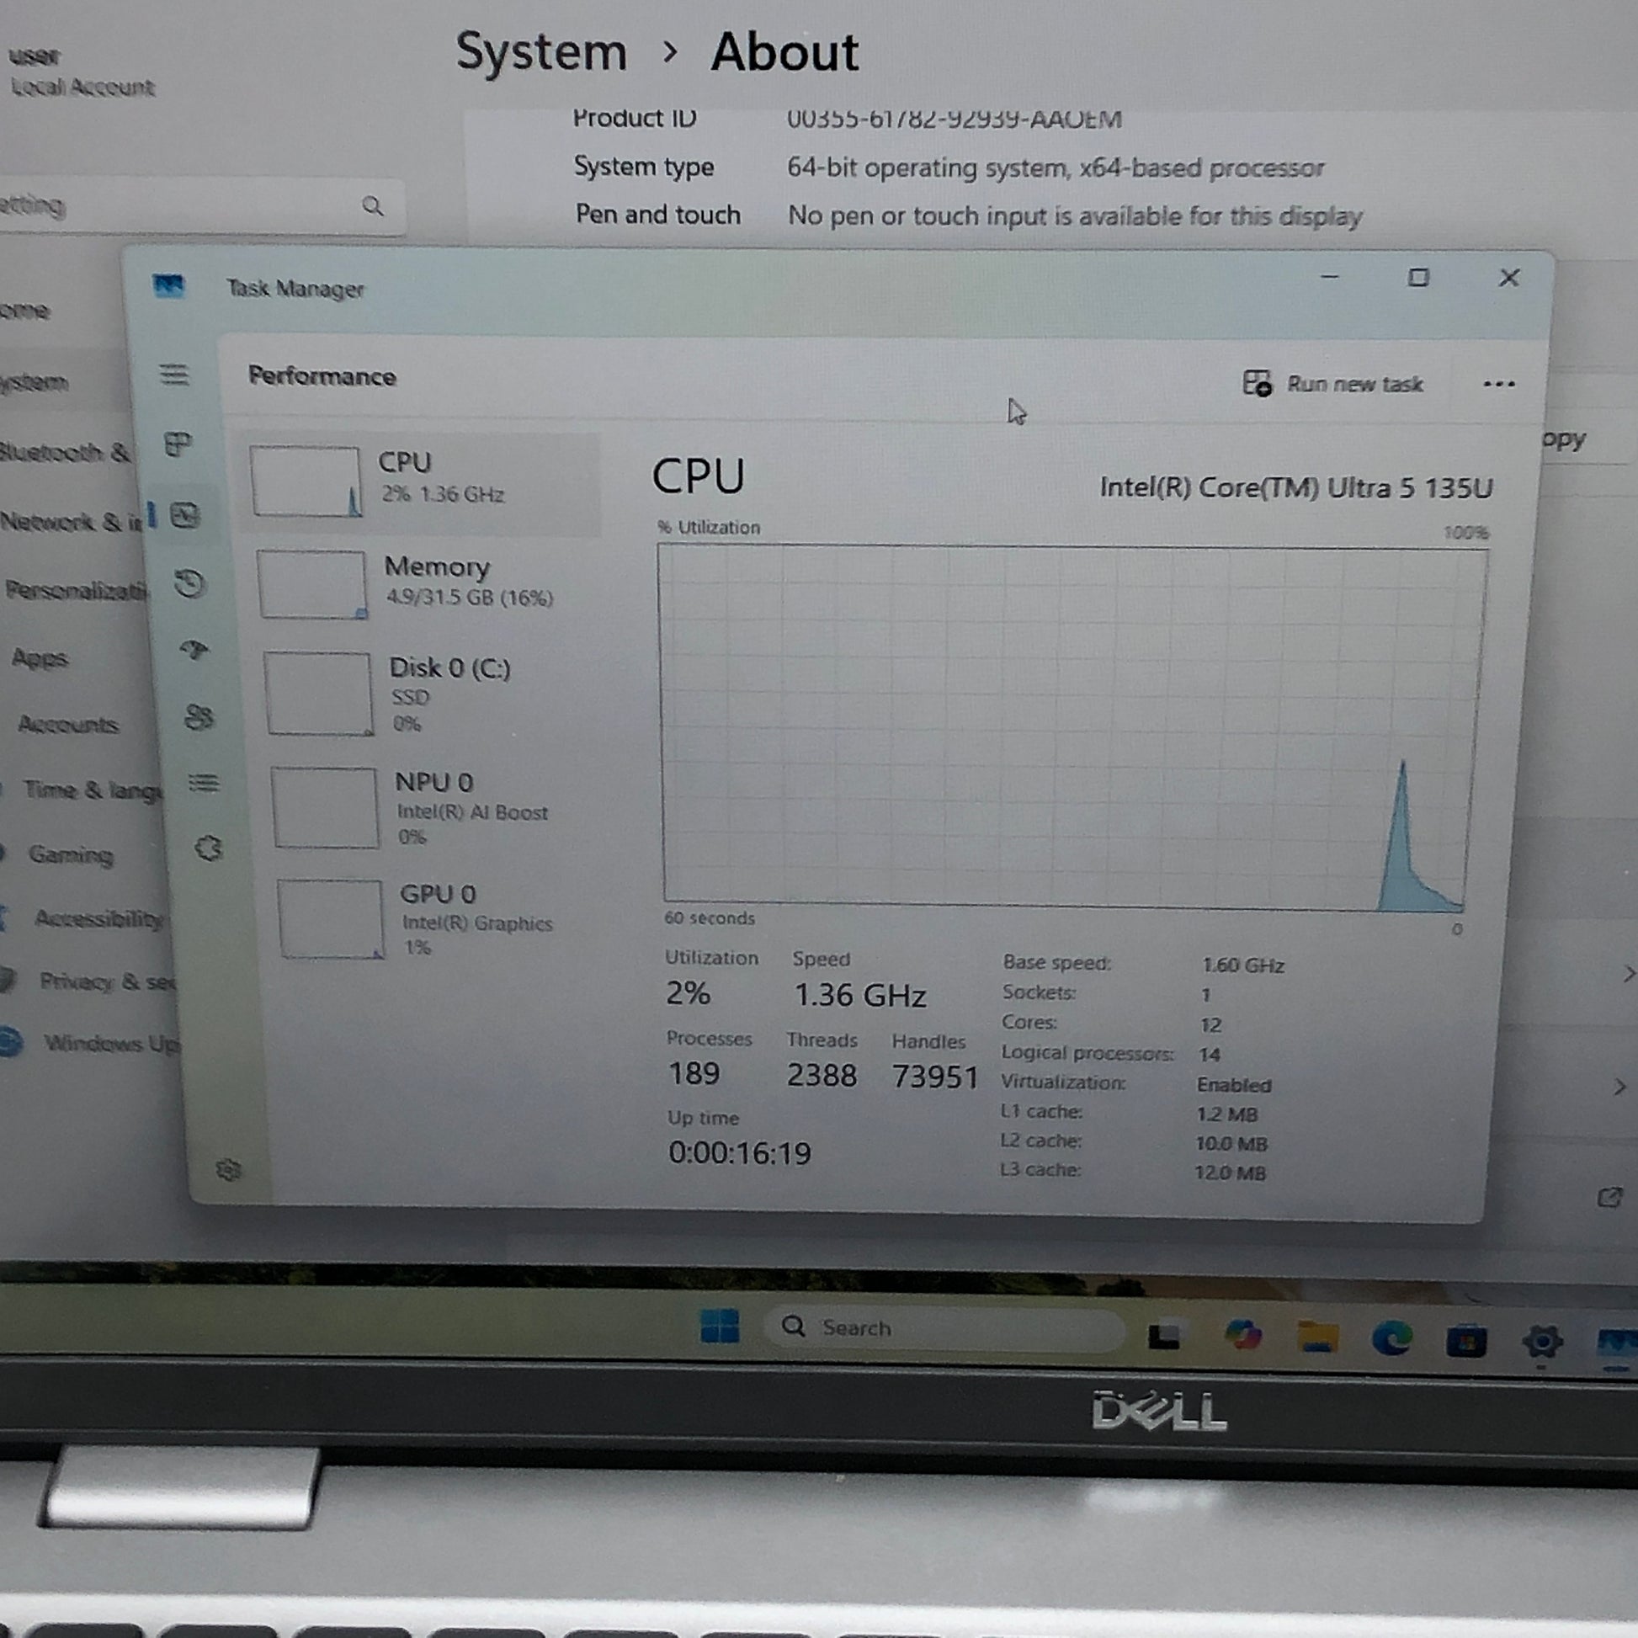Open Startup apps icon in Task Manager

(195, 651)
